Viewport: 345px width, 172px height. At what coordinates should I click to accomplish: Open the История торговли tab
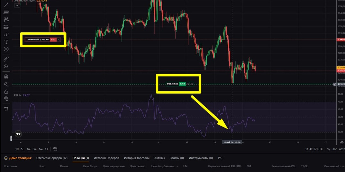137,158
